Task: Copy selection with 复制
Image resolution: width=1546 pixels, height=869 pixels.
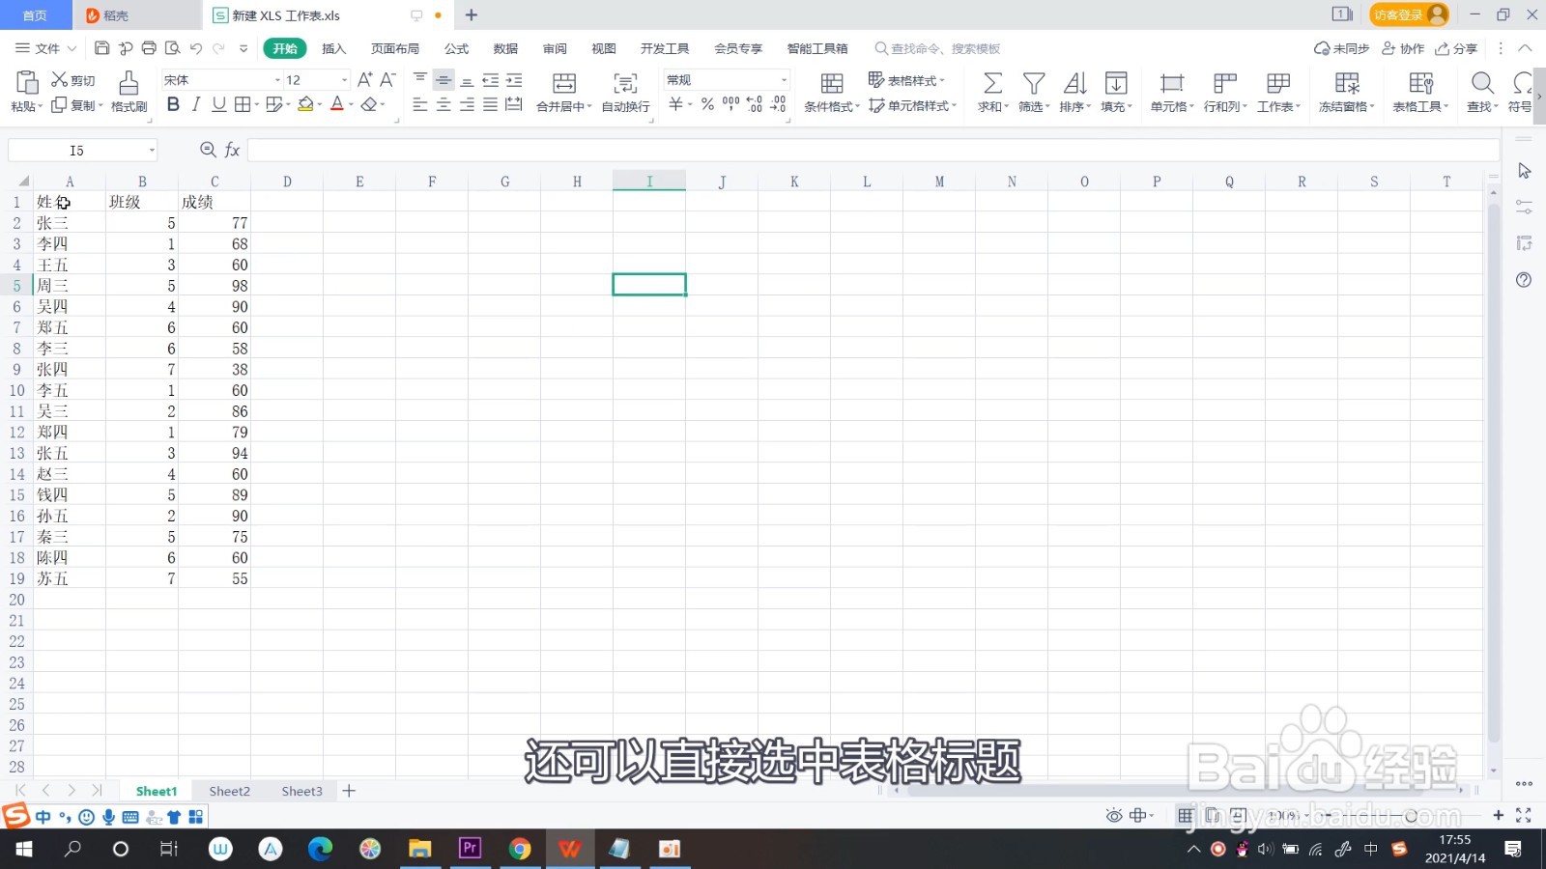Action: (76, 105)
